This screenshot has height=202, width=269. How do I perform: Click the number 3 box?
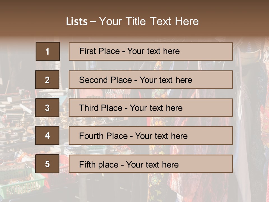(x=47, y=108)
